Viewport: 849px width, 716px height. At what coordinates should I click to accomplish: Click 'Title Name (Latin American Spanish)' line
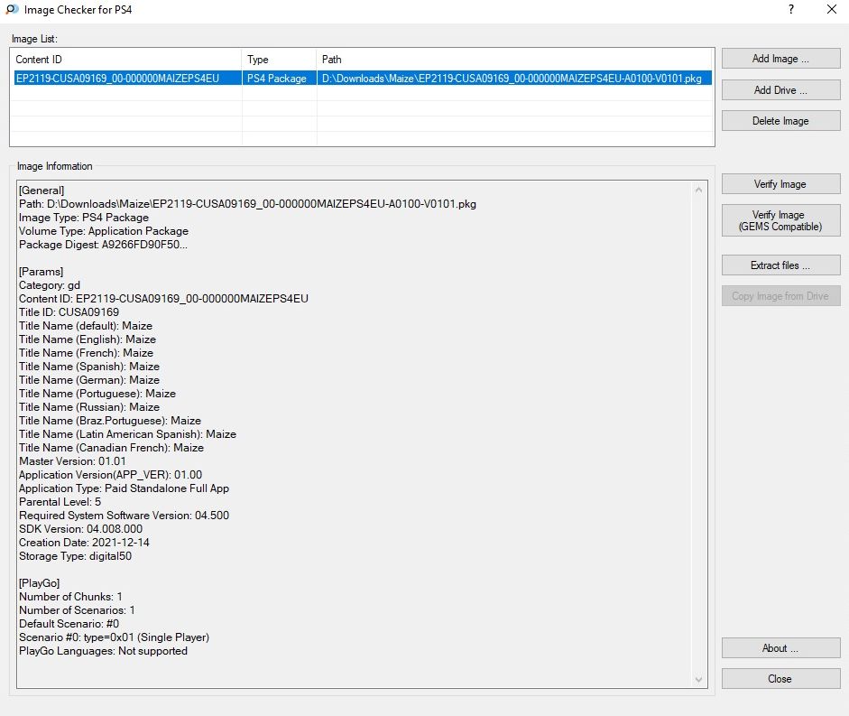click(127, 434)
